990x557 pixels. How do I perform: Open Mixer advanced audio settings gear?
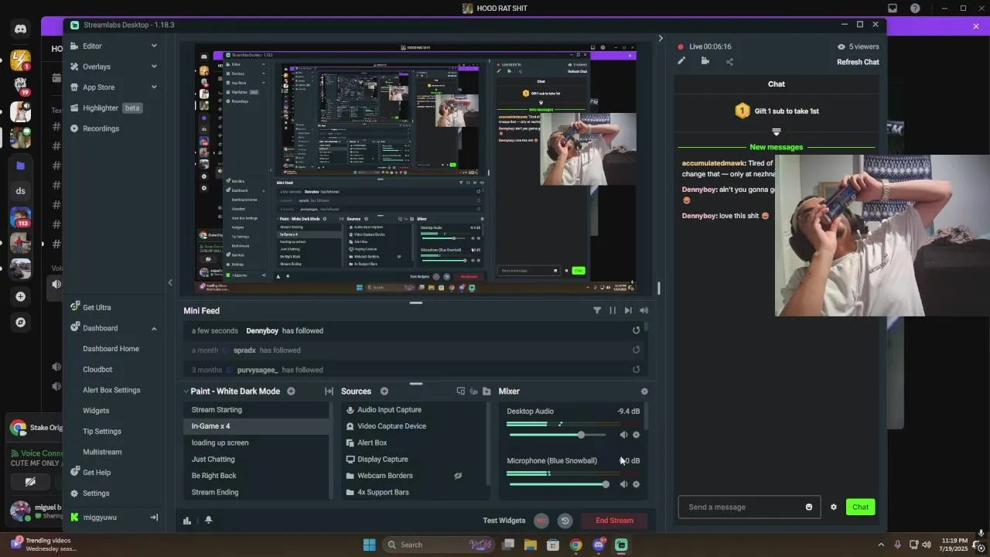click(644, 391)
